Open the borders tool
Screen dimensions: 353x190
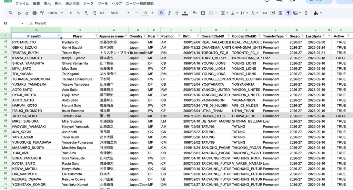[x=203, y=13]
